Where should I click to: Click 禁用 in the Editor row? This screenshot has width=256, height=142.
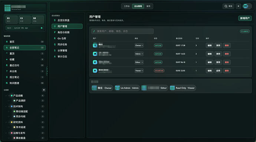218,62
